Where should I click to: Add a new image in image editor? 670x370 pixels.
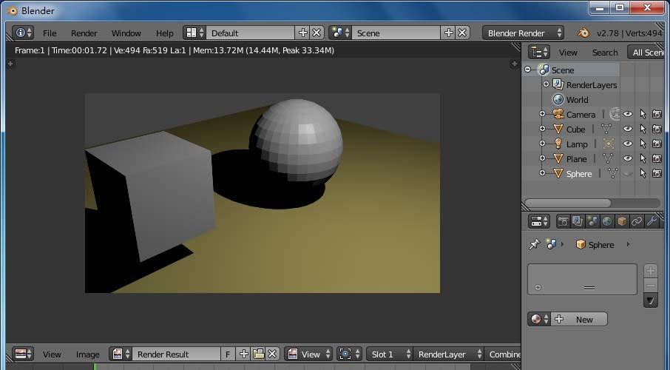pyautogui.click(x=243, y=354)
